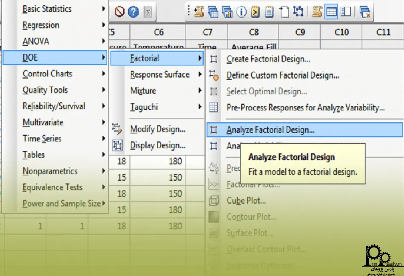The image size is (404, 276).
Task: Click the Cube Plot cube icon
Action: click(x=213, y=201)
